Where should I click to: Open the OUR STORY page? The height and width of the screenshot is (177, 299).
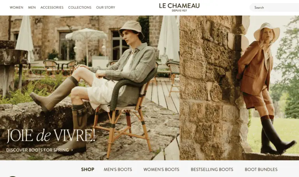(106, 7)
